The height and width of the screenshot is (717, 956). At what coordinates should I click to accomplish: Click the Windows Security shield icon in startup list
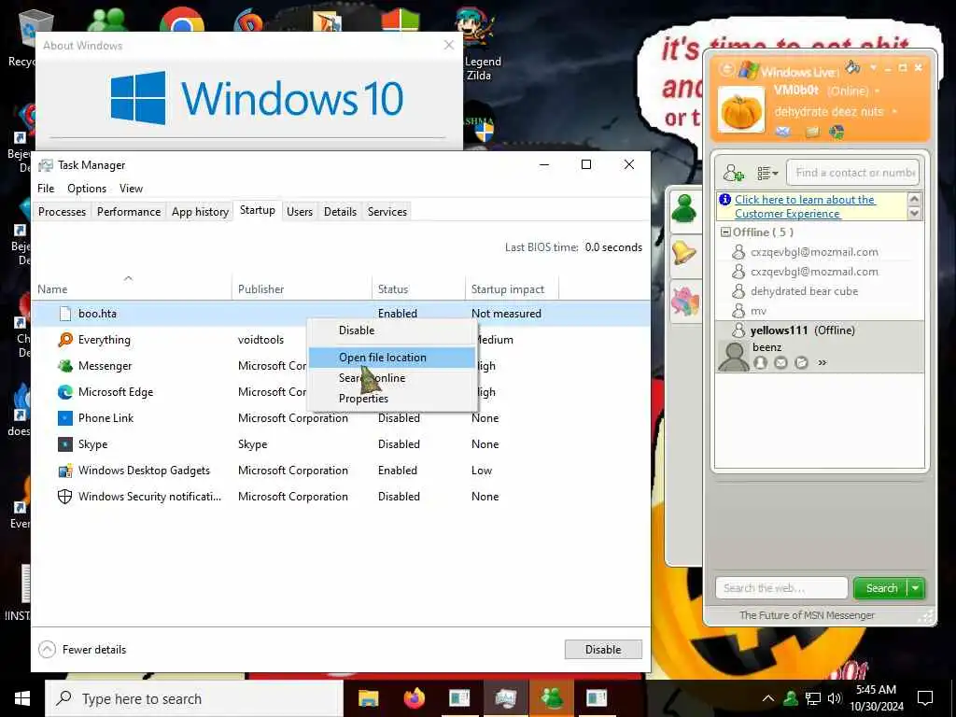[x=64, y=497]
